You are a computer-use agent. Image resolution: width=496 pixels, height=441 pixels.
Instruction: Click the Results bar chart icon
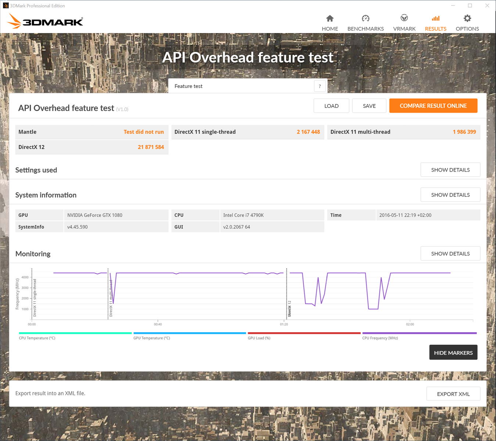436,18
